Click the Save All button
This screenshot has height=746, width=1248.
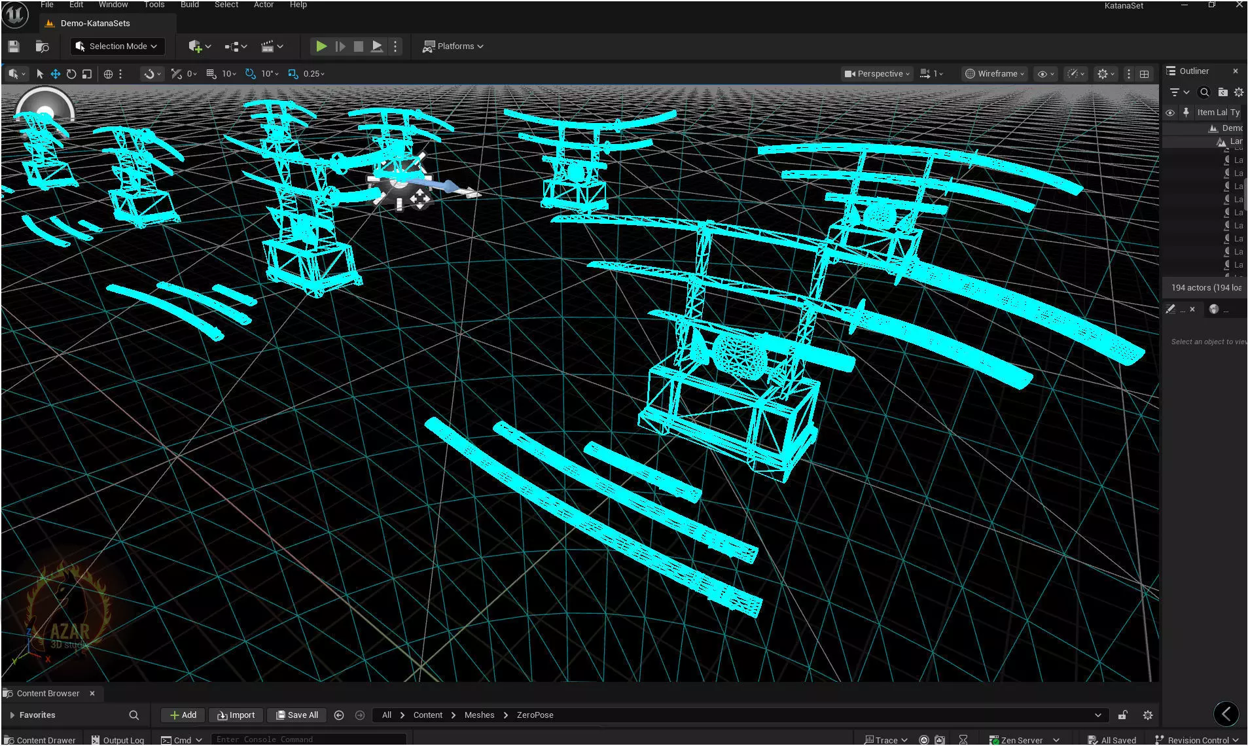(297, 715)
